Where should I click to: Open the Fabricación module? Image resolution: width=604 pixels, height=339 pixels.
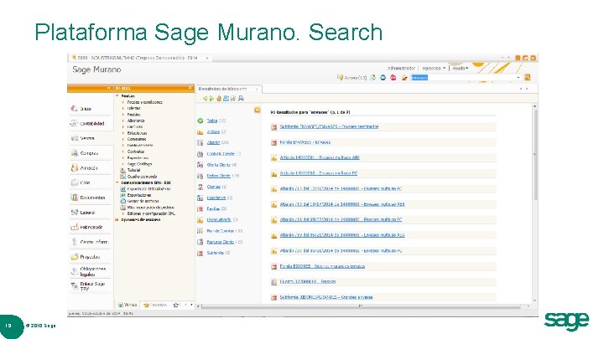click(x=86, y=227)
